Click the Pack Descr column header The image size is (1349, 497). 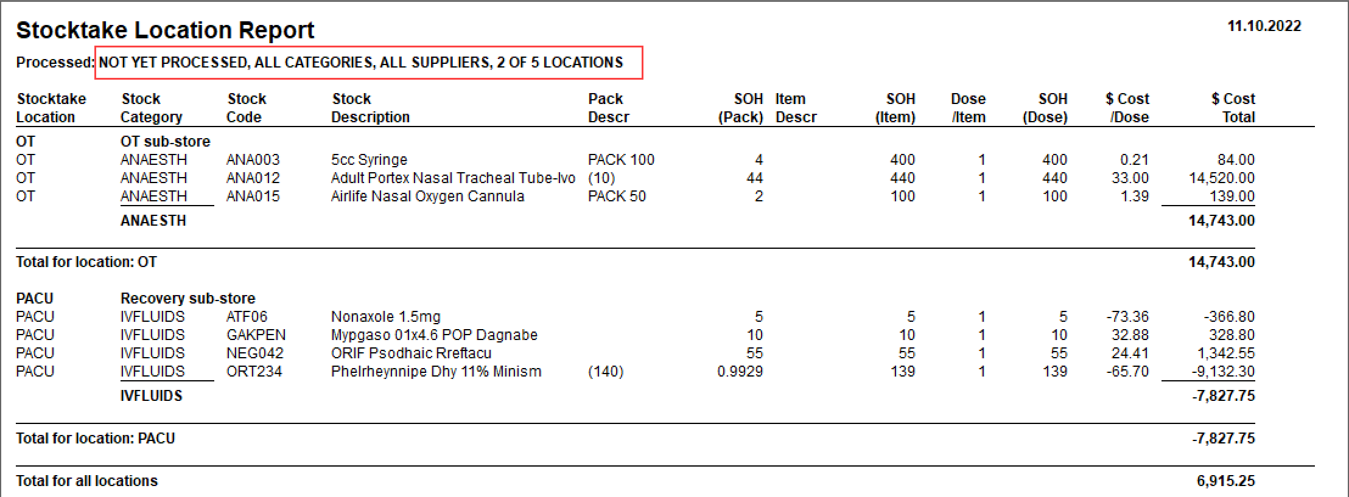click(x=608, y=108)
